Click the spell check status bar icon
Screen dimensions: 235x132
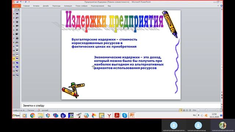click(39, 110)
